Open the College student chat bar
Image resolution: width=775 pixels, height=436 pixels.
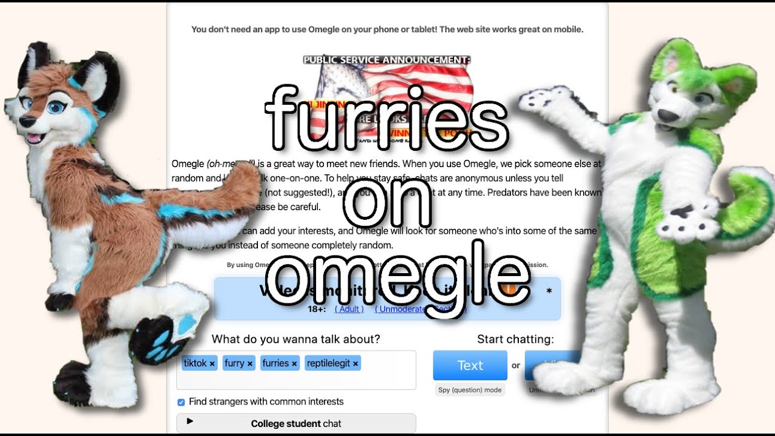(x=296, y=423)
